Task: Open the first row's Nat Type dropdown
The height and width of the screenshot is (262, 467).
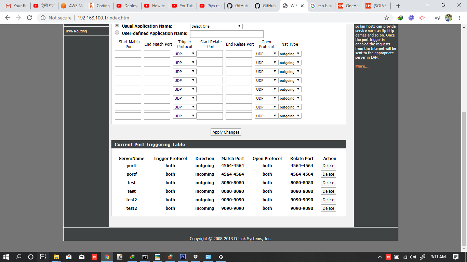Action: tap(290, 54)
